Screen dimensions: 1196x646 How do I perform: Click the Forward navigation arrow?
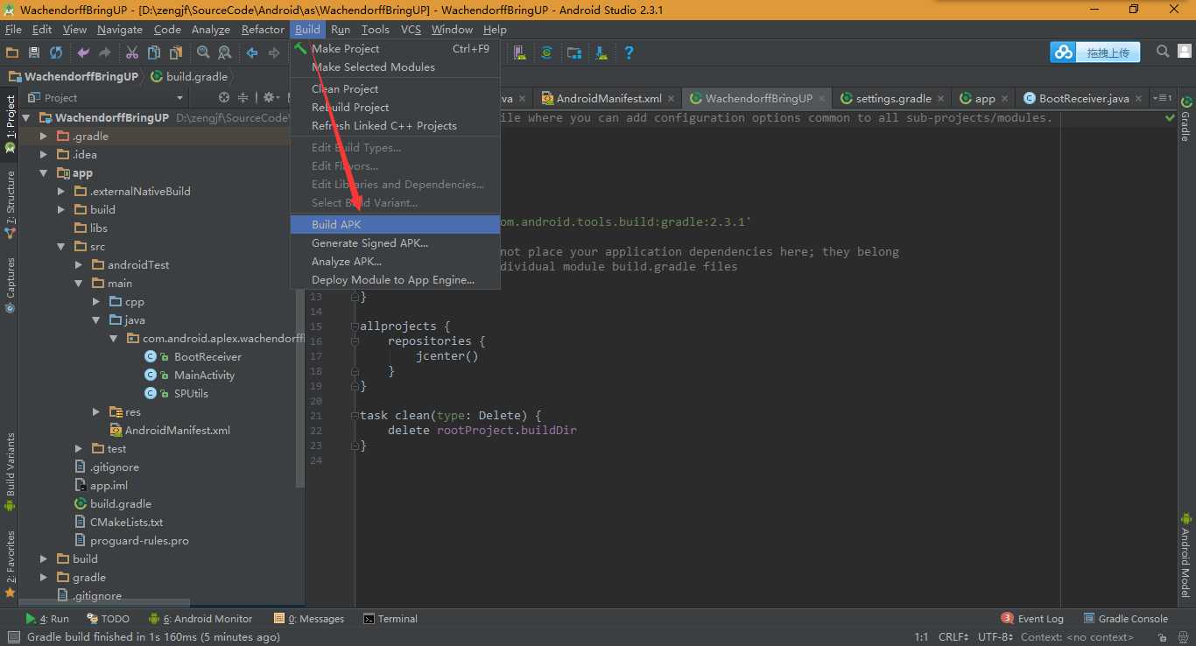coord(274,53)
